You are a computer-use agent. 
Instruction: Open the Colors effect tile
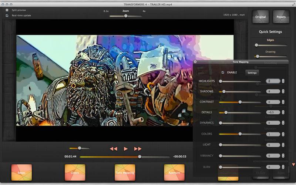click(x=75, y=172)
